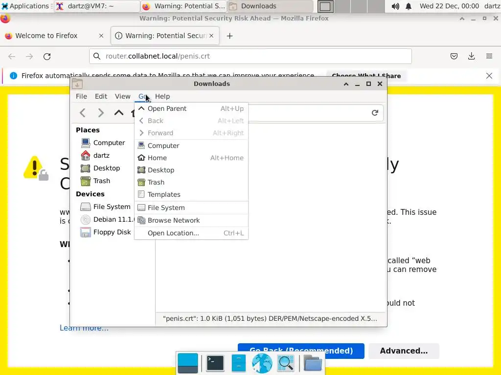This screenshot has height=375, width=501.
Task: Click the Firefox URL address bar
Action: click(250, 56)
